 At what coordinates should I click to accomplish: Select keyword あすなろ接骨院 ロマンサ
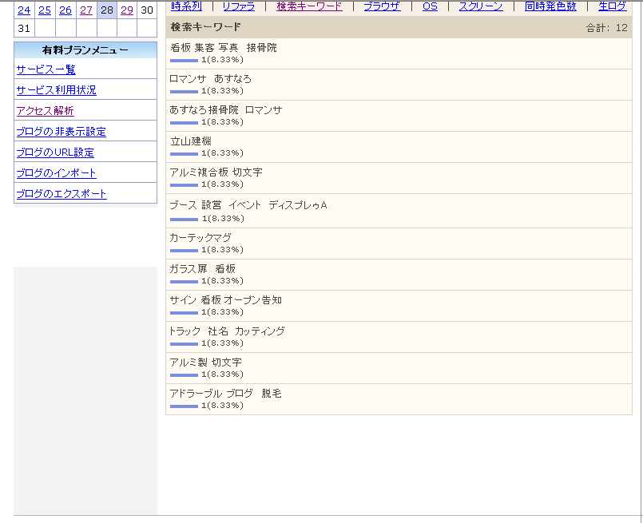point(226,110)
